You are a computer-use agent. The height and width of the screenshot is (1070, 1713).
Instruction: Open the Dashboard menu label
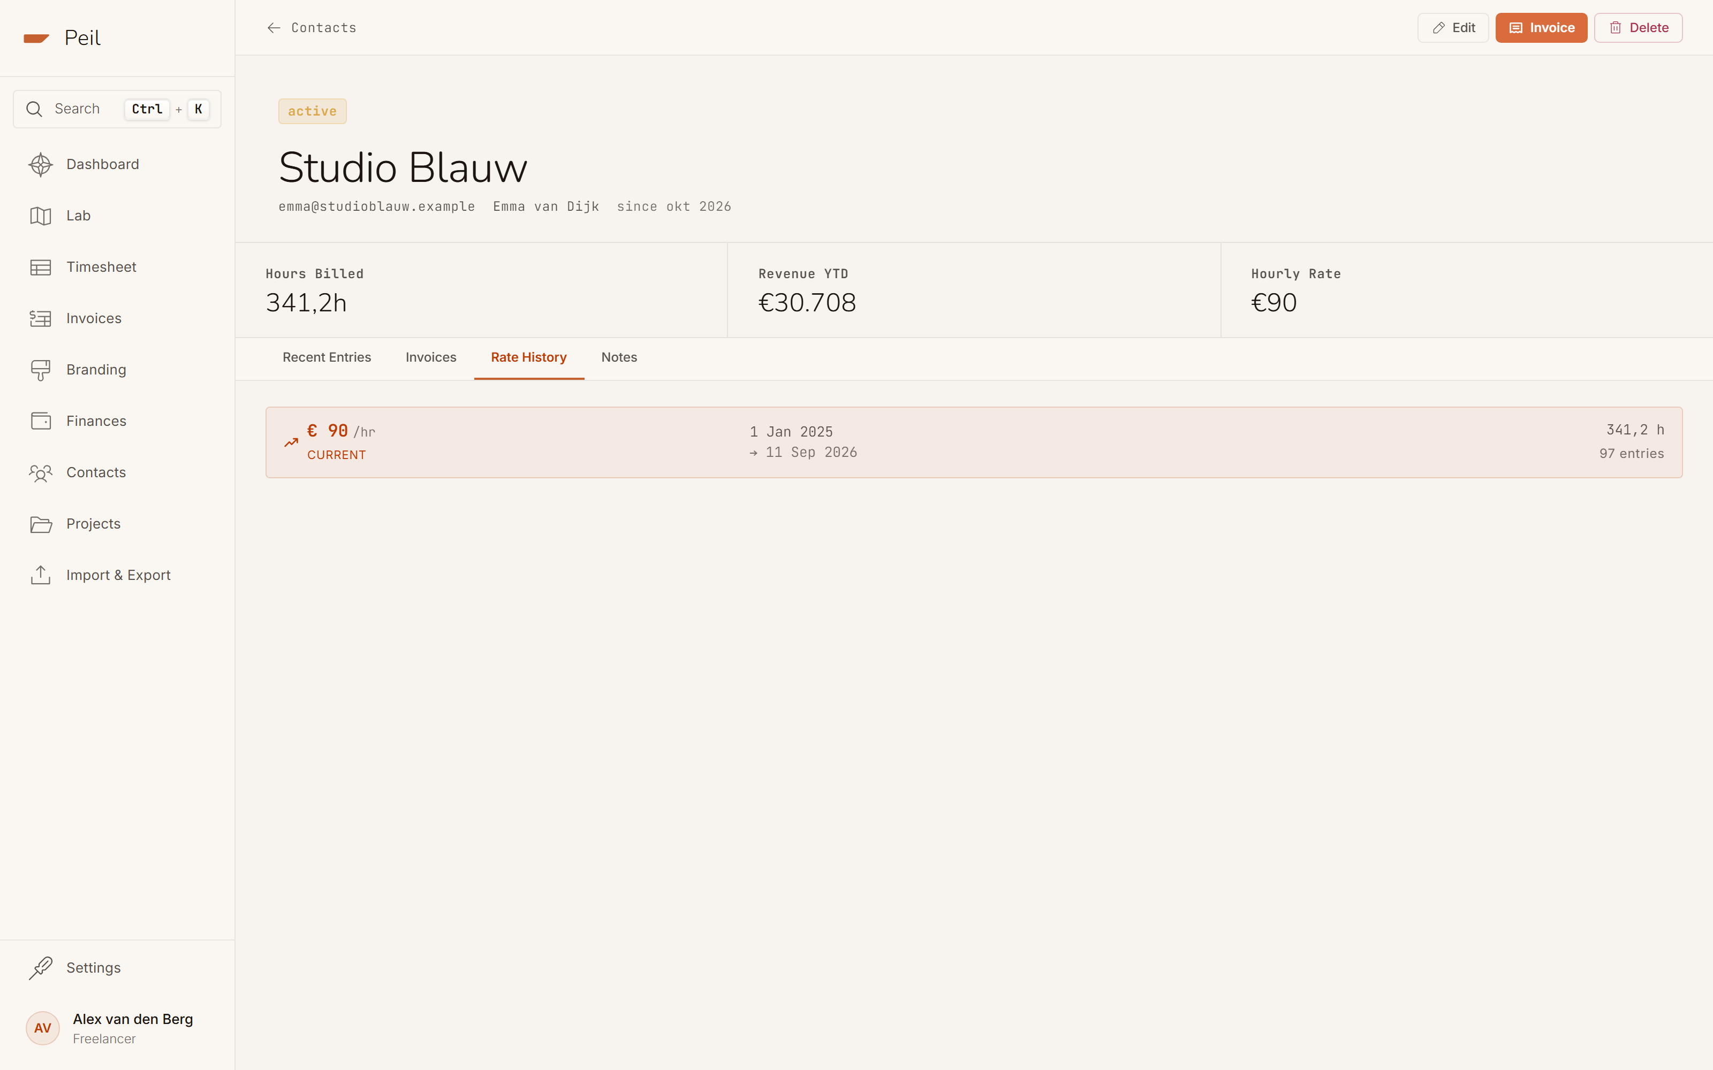pyautogui.click(x=103, y=164)
